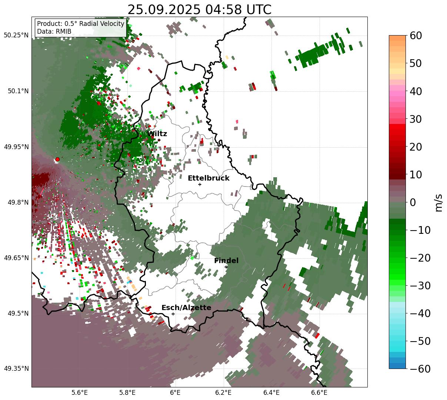Viewport: 447px width, 400px height.
Task: Click the 5.6°E longitude label
Action: click(80, 392)
